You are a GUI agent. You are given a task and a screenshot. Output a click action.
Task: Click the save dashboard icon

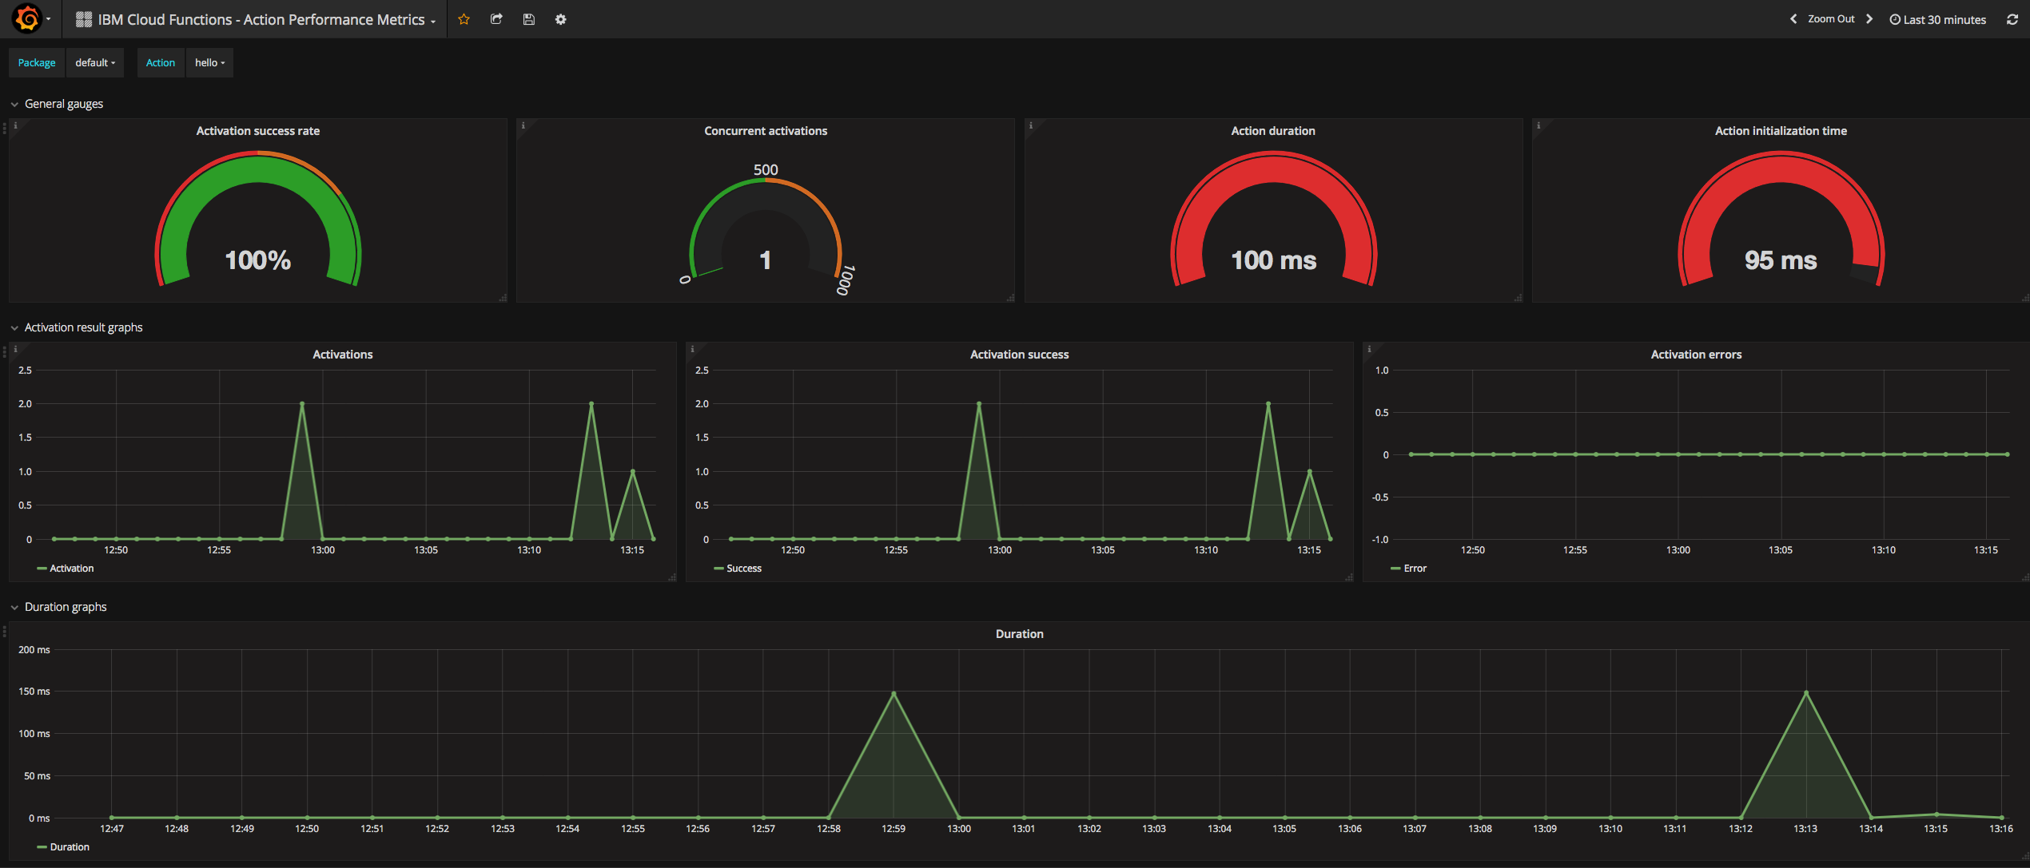click(528, 19)
